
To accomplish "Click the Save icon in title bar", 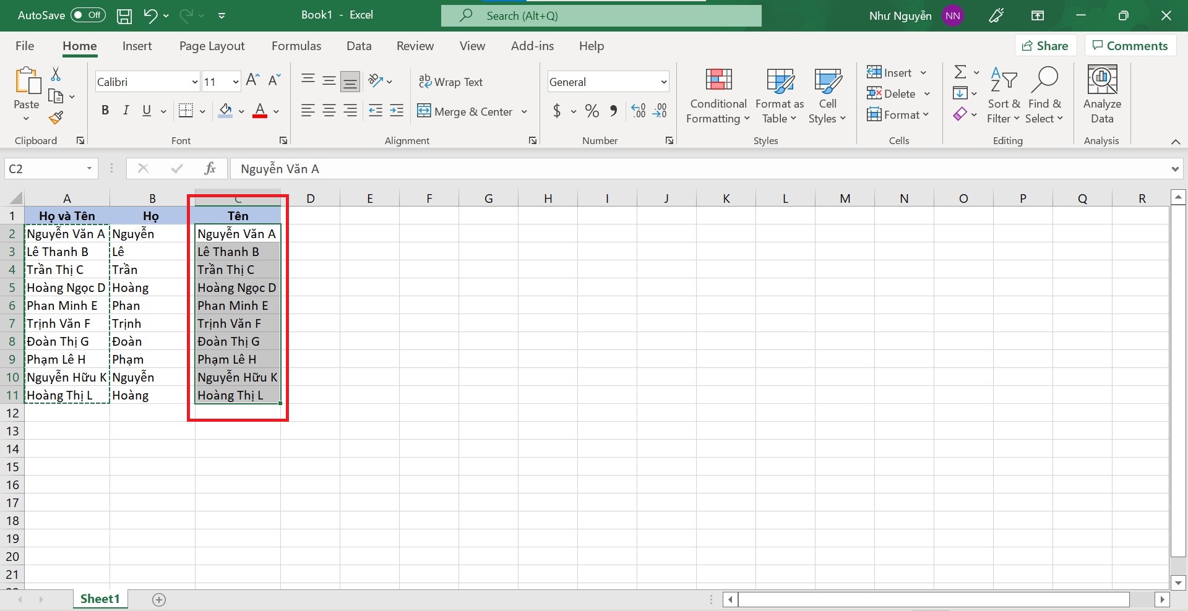I will (124, 16).
